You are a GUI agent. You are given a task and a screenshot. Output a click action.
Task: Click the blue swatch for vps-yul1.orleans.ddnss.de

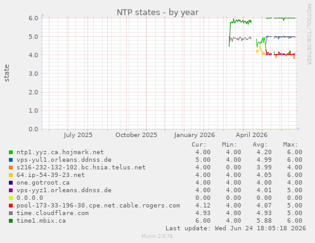pyautogui.click(x=11, y=160)
